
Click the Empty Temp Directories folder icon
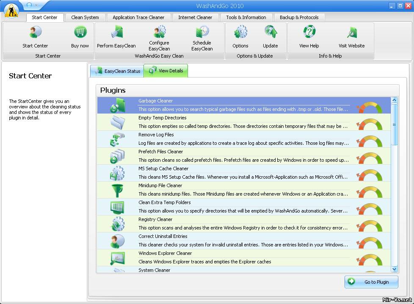(118, 122)
